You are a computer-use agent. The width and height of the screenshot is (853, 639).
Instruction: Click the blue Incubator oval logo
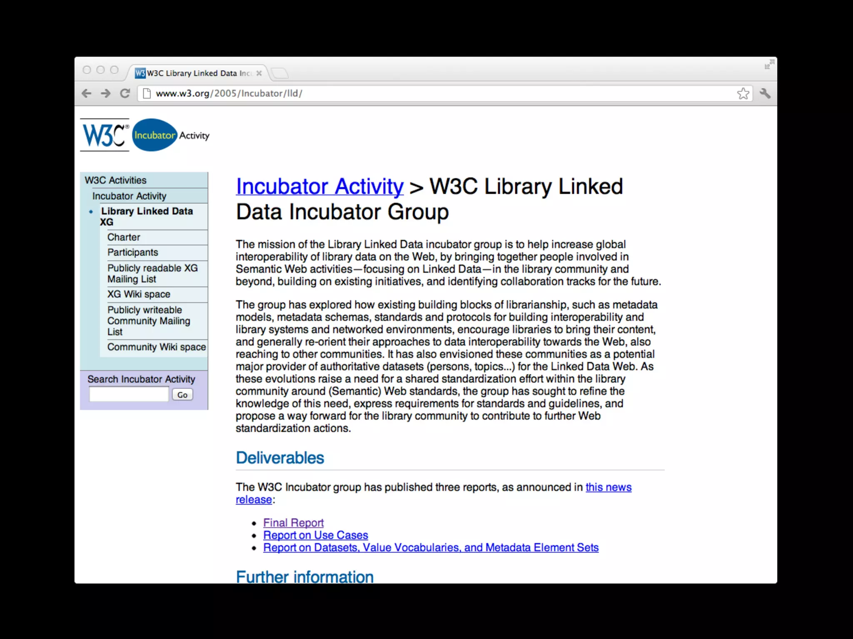tap(155, 135)
